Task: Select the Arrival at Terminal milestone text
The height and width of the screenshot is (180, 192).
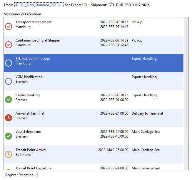Action: coord(30,113)
